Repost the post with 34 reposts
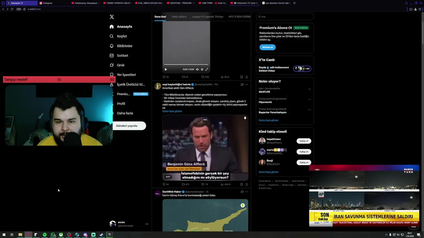Image resolution: width=424 pixels, height=238 pixels. coord(185,77)
